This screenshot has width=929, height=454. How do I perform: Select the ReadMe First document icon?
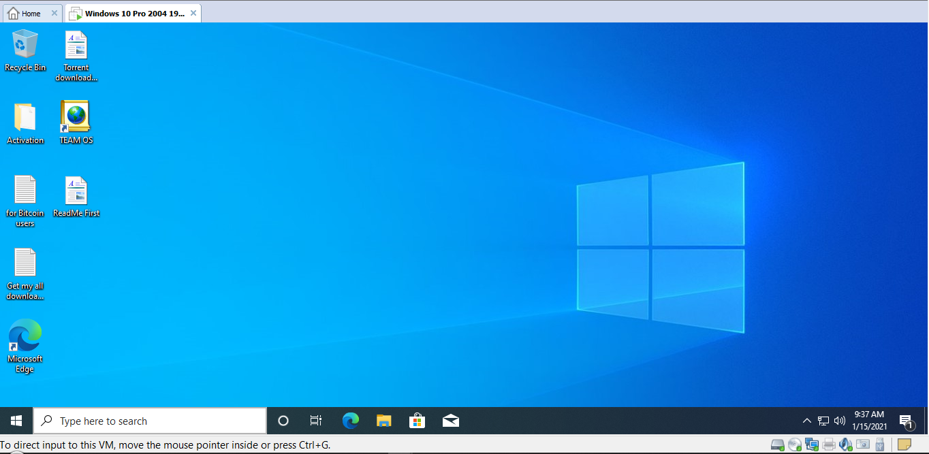click(x=76, y=197)
